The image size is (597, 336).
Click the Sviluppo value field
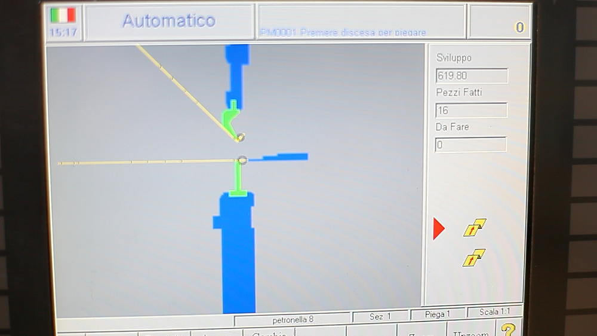[472, 76]
